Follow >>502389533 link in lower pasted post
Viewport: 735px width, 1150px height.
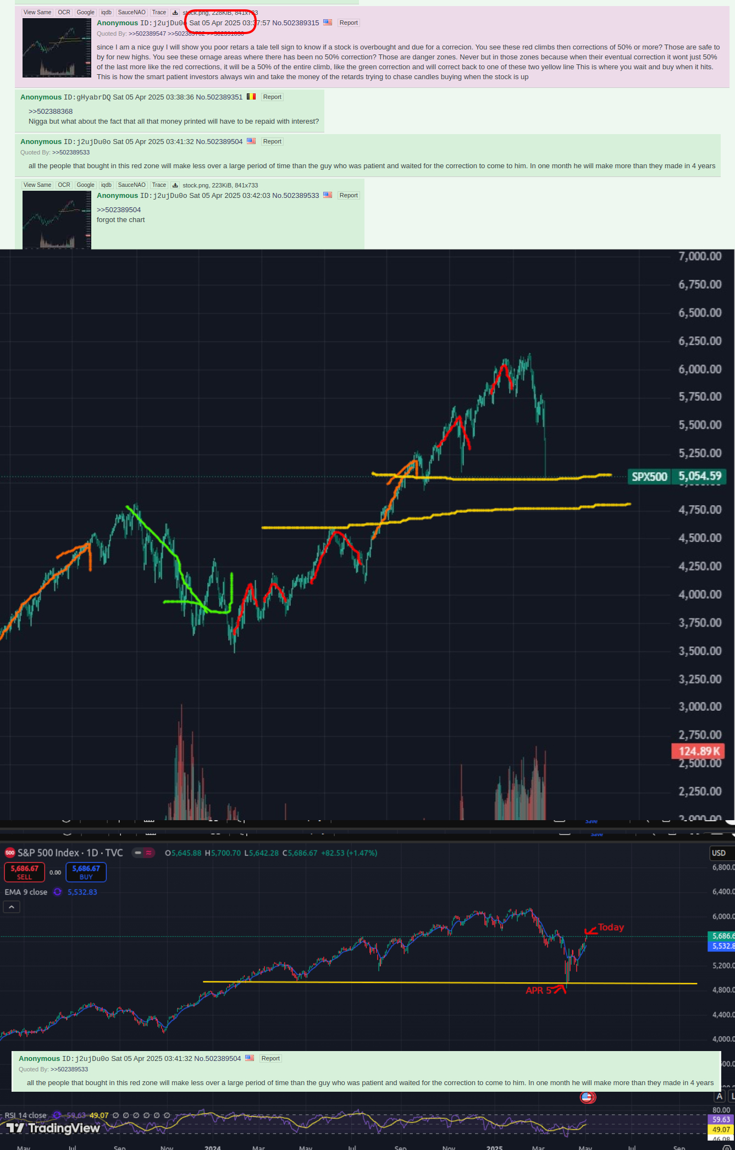(x=69, y=1069)
